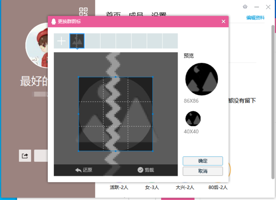The width and height of the screenshot is (276, 200).
Task: Add a new image with the plus tile
Action: coord(62,41)
